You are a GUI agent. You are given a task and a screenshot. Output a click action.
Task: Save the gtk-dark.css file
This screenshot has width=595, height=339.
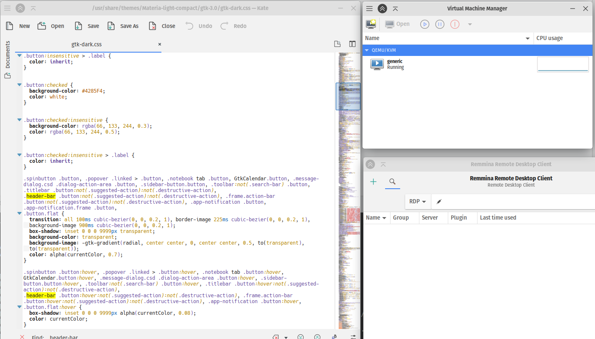(x=87, y=25)
